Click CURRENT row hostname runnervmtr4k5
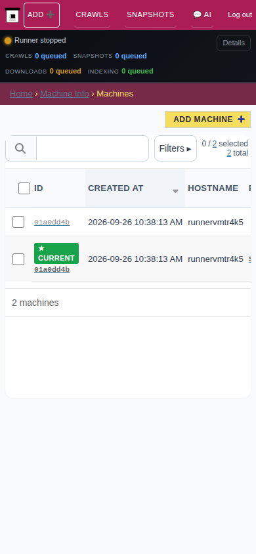The width and height of the screenshot is (256, 554). click(215, 259)
